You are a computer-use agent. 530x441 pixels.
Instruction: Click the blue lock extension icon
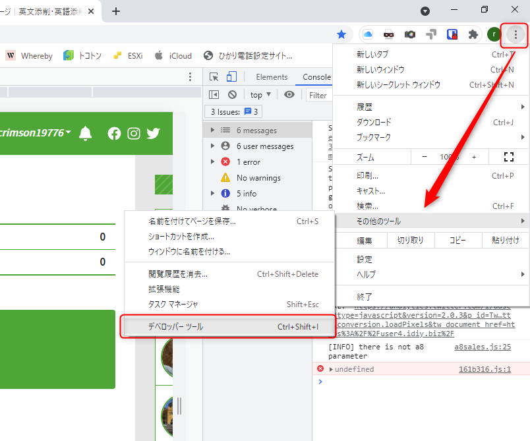click(452, 34)
